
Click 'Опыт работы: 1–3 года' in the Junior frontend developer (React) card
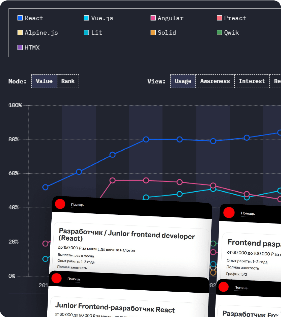click(76, 261)
